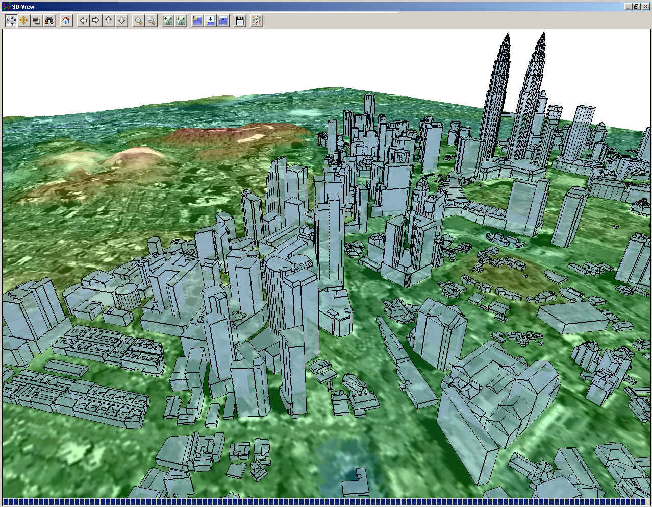Open the binoculars look-around tool
The width and height of the screenshot is (652, 507).
tap(49, 20)
